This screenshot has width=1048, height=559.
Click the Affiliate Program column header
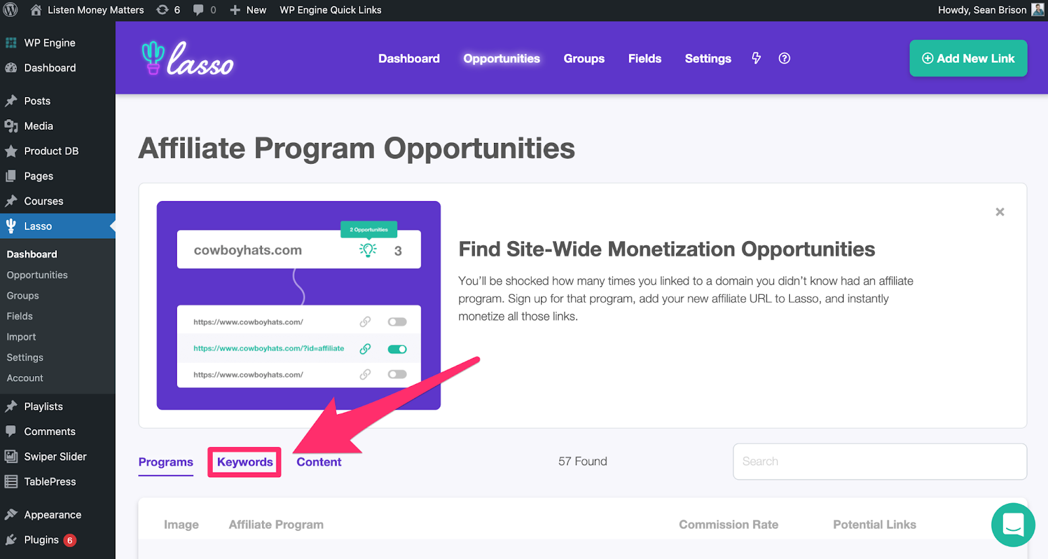(x=276, y=524)
